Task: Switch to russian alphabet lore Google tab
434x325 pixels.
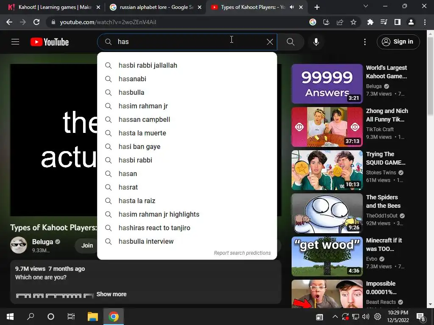Action: click(156, 7)
